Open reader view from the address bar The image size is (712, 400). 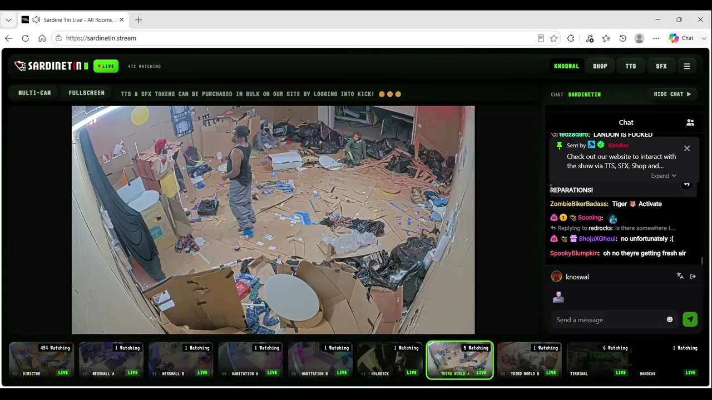(x=540, y=38)
